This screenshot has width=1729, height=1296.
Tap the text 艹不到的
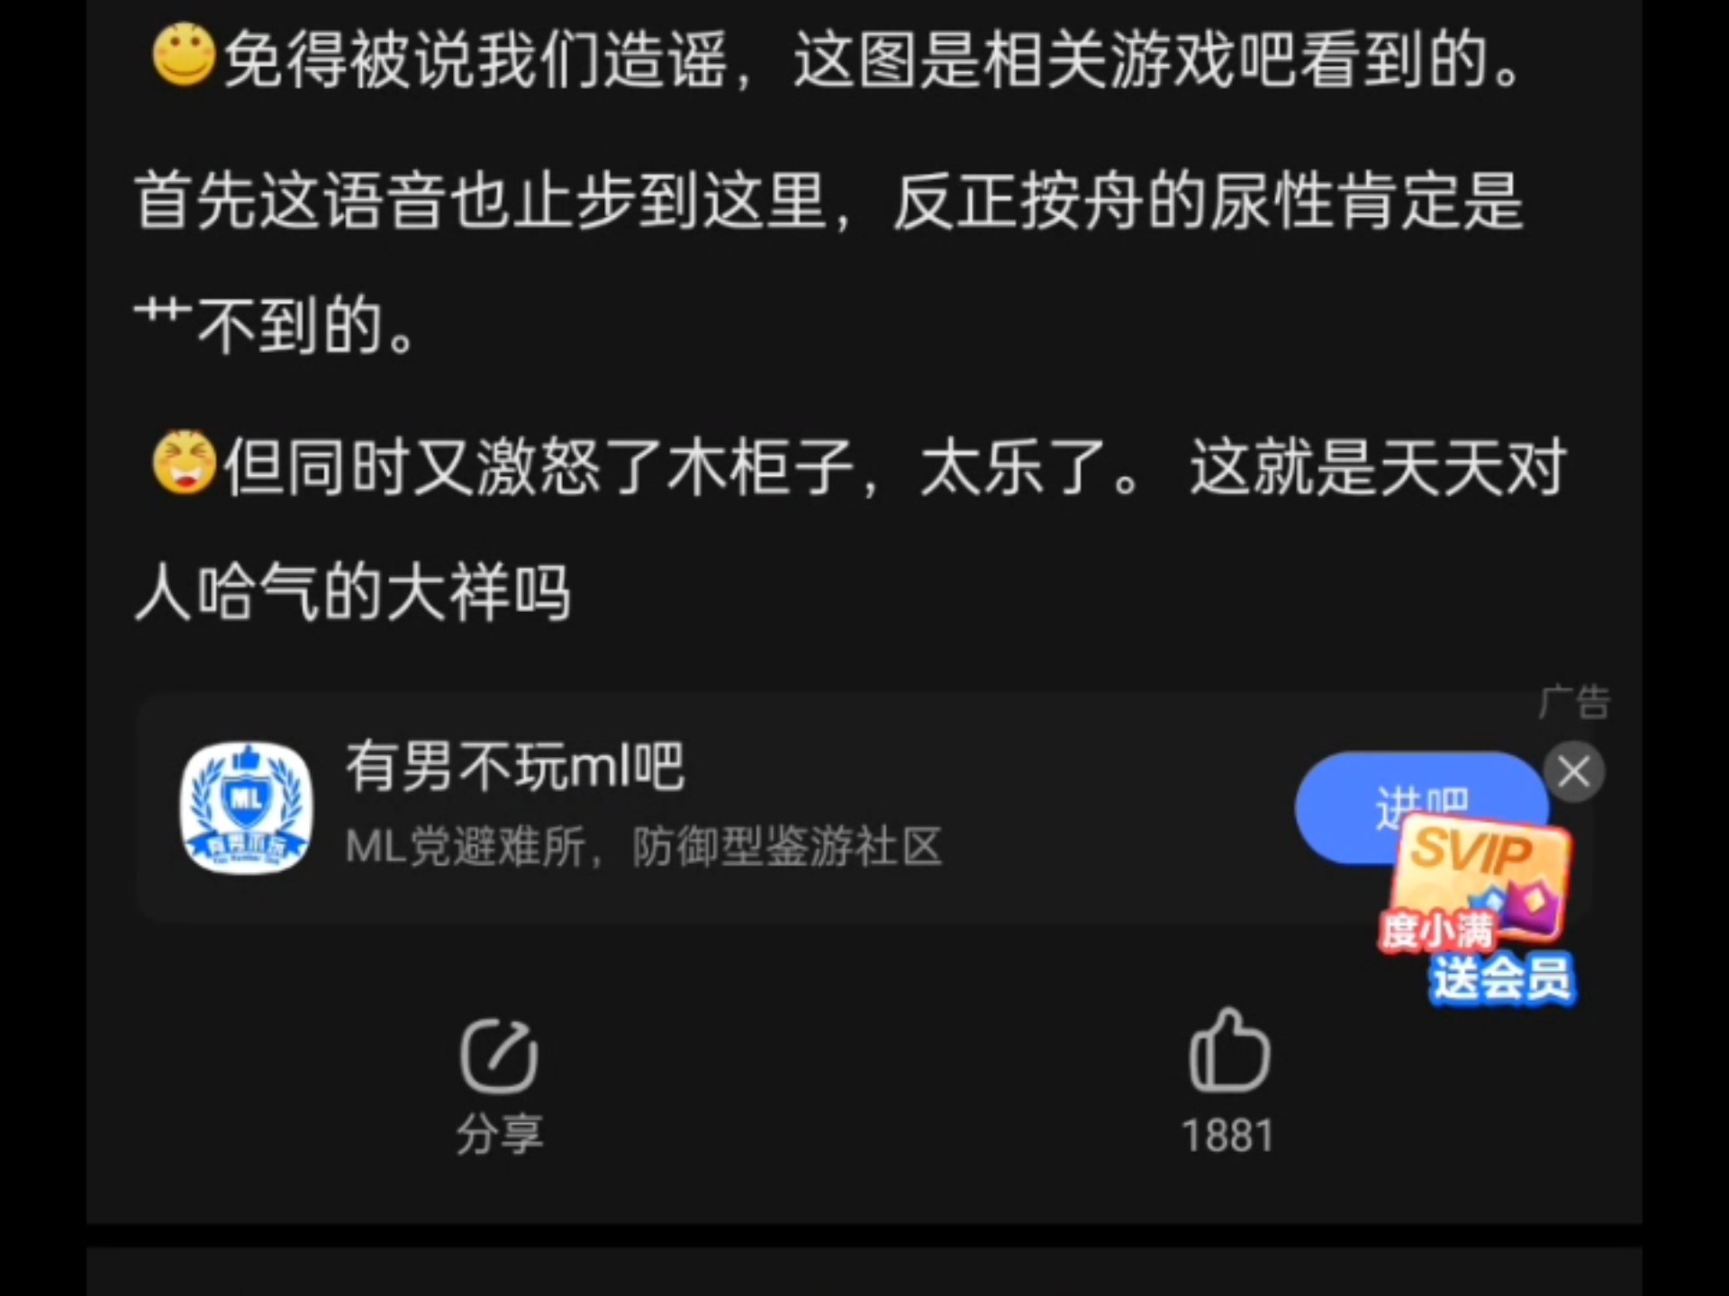275,326
